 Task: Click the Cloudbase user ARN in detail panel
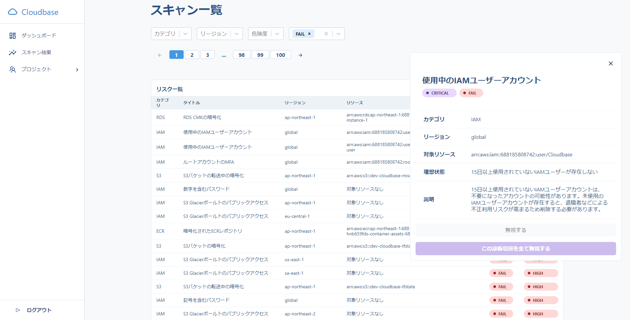tap(522, 154)
